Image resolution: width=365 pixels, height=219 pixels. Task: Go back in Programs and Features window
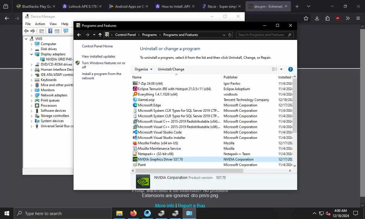[x=79, y=35]
